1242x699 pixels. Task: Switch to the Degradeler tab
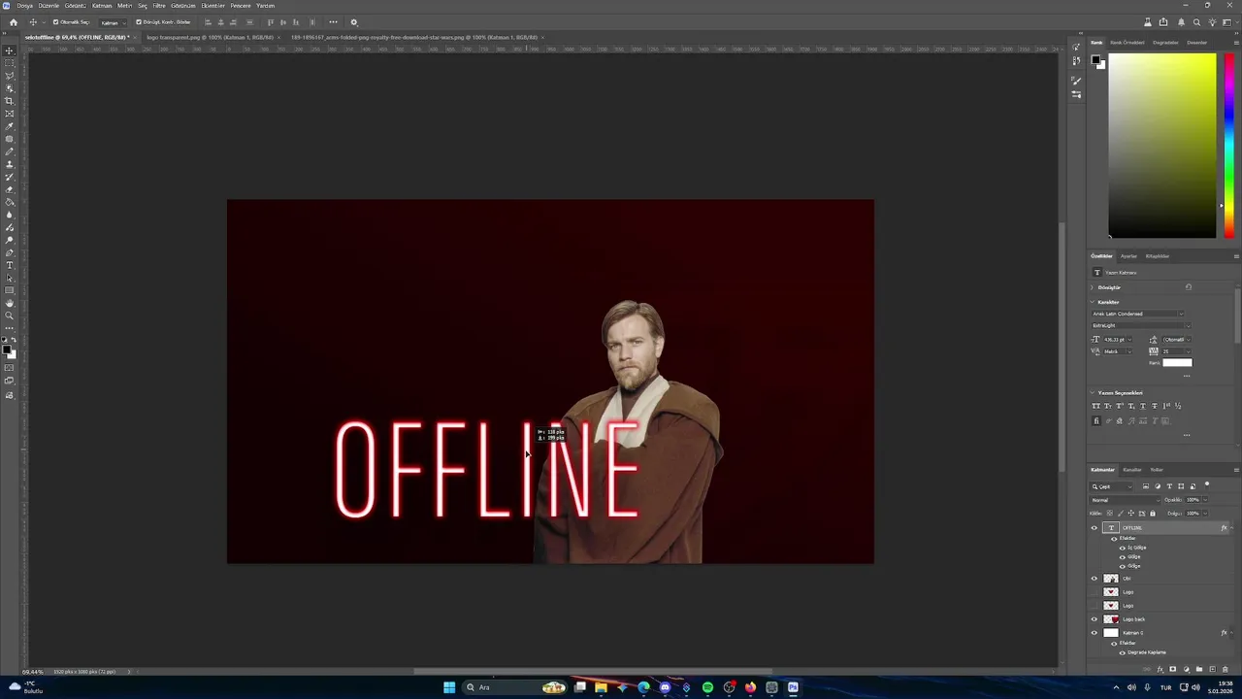pyautogui.click(x=1165, y=43)
